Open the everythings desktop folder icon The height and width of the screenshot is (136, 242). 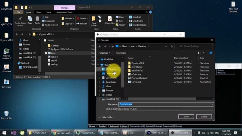[x=6, y=6]
